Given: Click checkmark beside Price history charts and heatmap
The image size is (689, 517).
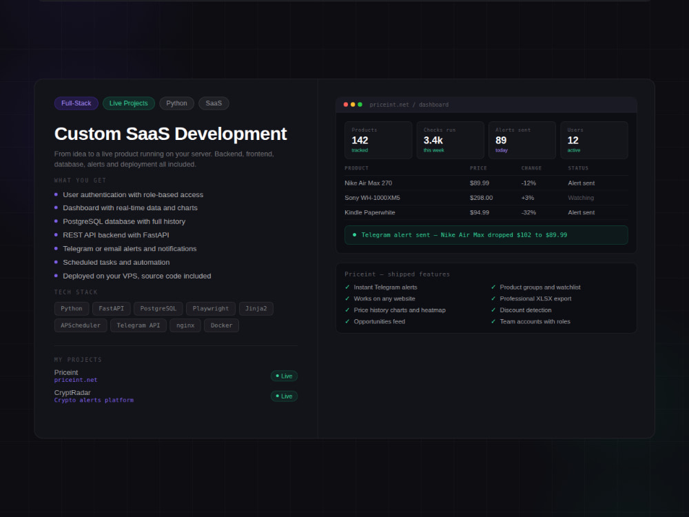Looking at the screenshot, I should pyautogui.click(x=347, y=310).
